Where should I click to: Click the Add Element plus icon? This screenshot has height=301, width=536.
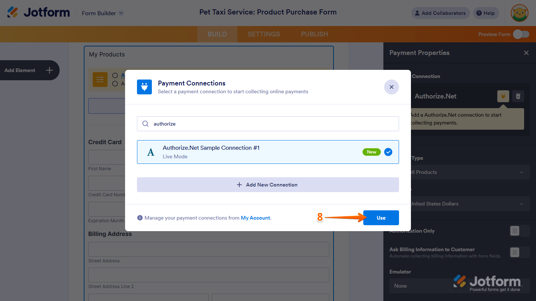[49, 70]
